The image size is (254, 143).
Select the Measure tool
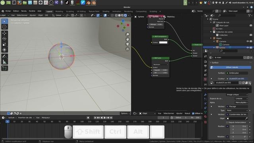(x=4, y=62)
